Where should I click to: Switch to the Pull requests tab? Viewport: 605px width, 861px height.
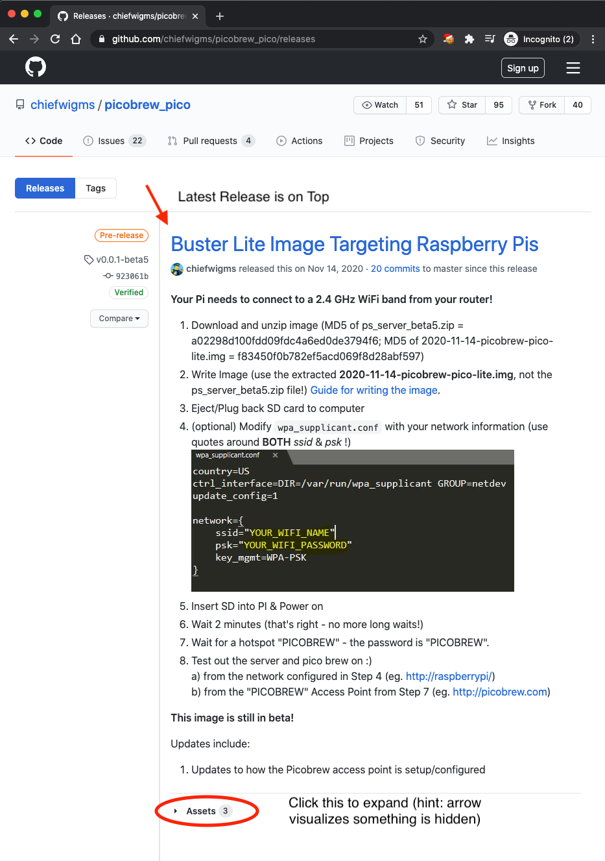(211, 141)
